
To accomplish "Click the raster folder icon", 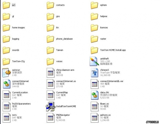I will pyautogui.click(x=94, y=39).
